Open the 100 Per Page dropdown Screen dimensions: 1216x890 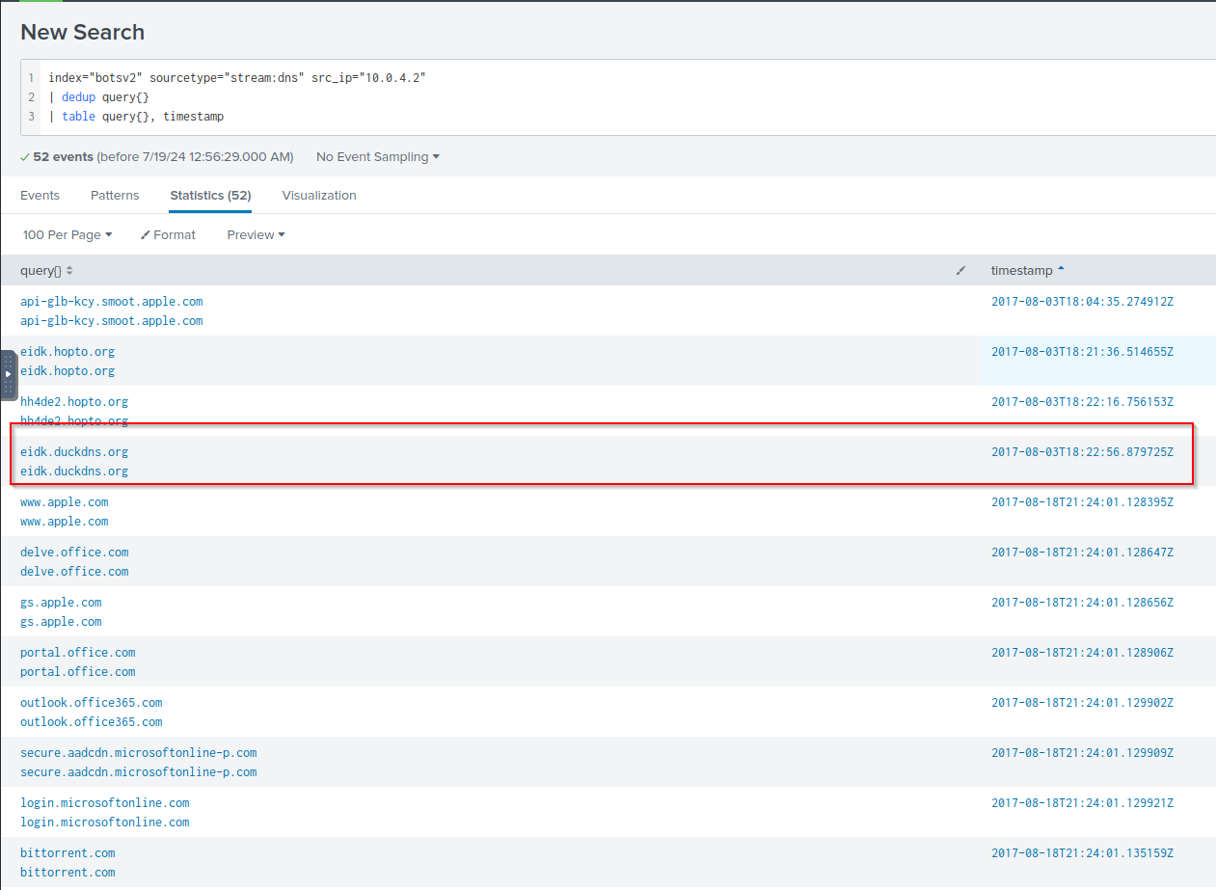click(x=68, y=235)
